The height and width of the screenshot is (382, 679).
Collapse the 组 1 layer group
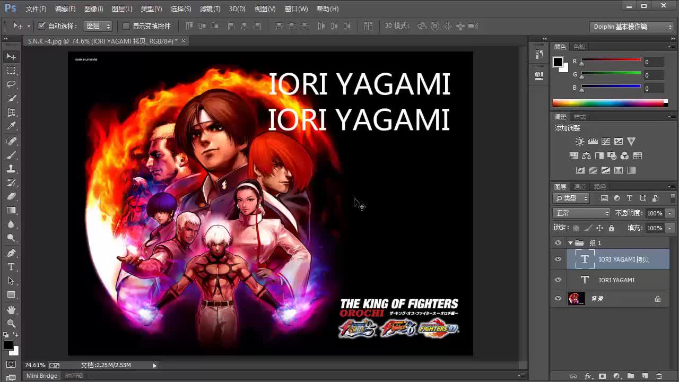(570, 242)
